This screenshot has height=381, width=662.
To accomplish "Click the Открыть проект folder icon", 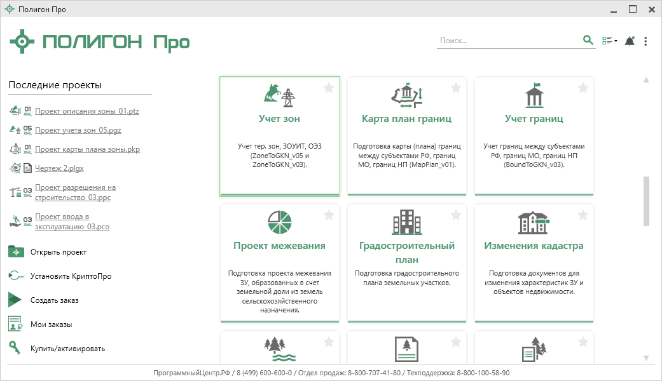I will (x=16, y=251).
